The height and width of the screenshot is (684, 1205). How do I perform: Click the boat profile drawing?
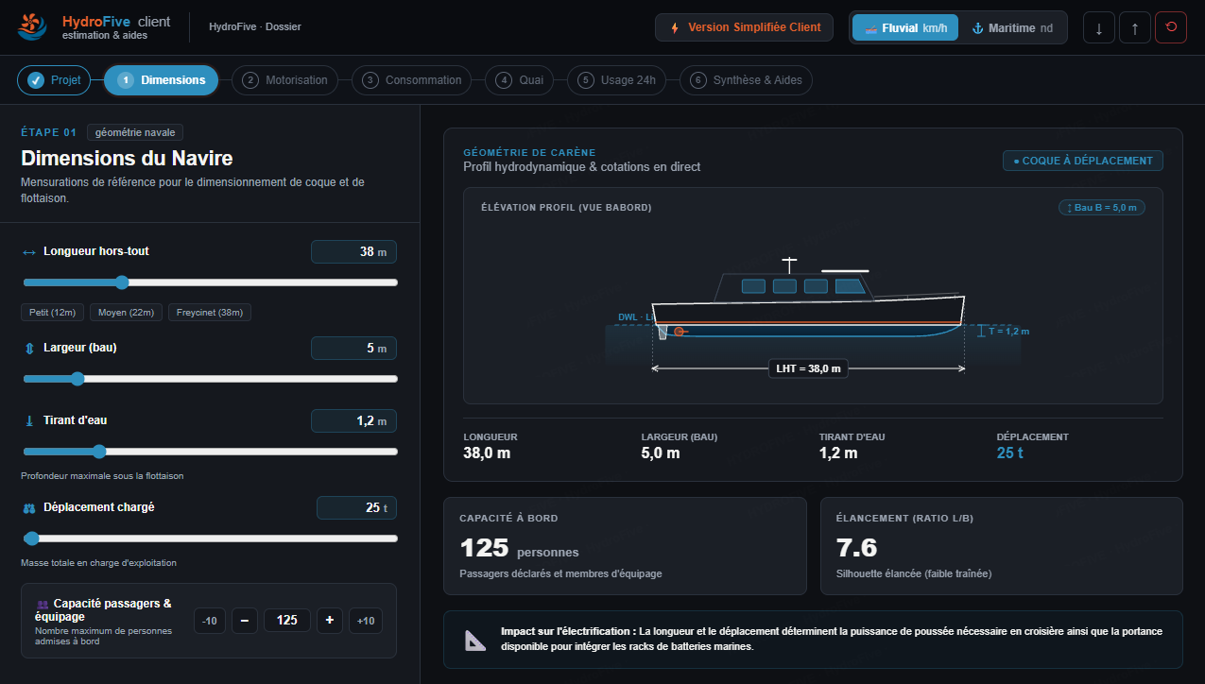pyautogui.click(x=808, y=299)
